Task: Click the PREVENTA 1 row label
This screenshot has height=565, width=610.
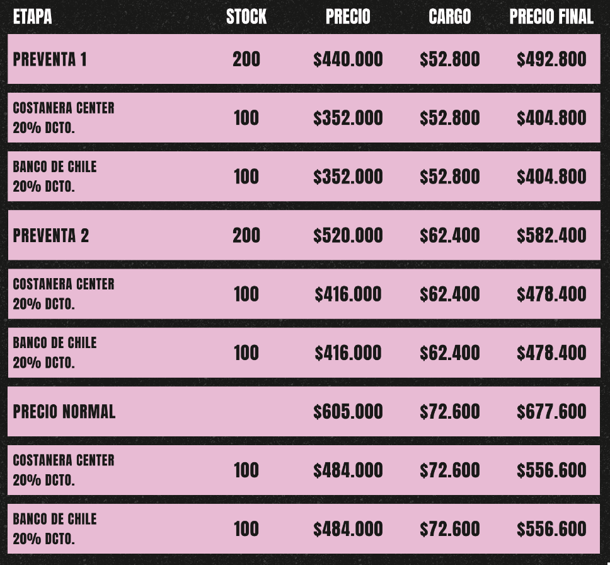Action: coord(50,59)
